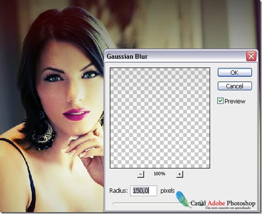Click OK in Gaussian Blur dialog
This screenshot has height=214, width=262.
[x=235, y=72]
